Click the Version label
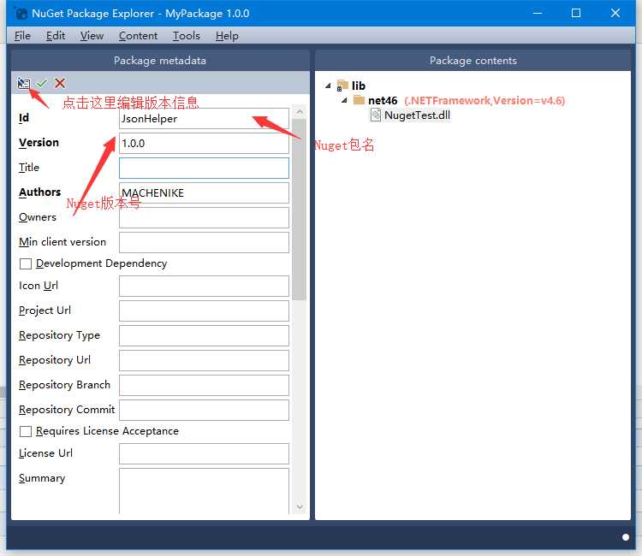 pos(39,142)
